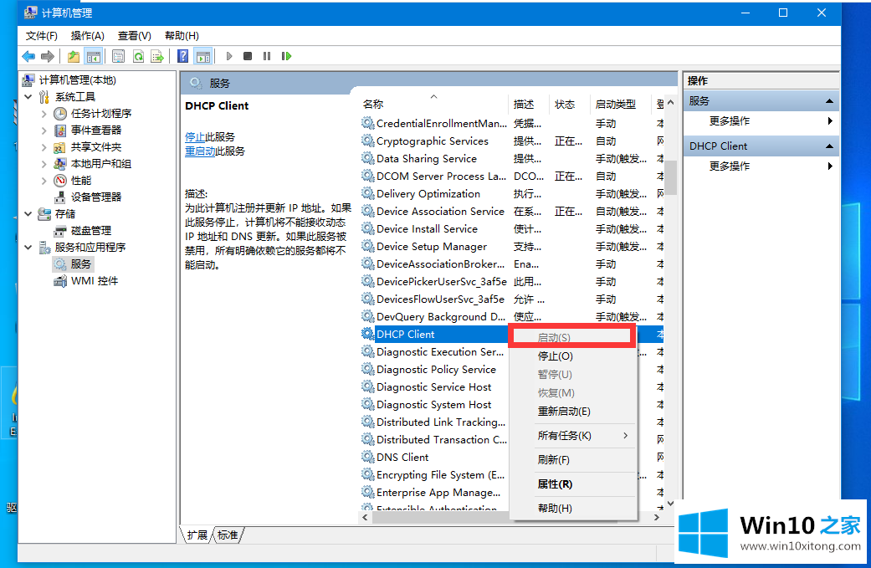Image resolution: width=871 pixels, height=568 pixels.
Task: Open 所有任务(K) submenu in context menu
Action: coord(572,436)
